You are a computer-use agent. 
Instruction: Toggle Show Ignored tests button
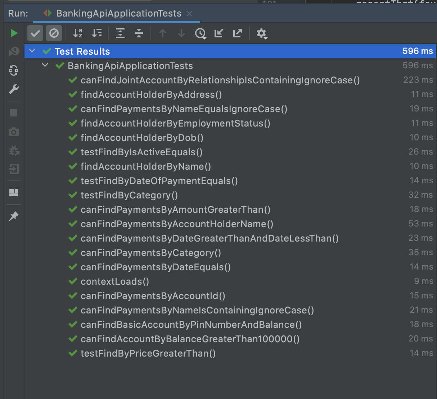[54, 33]
